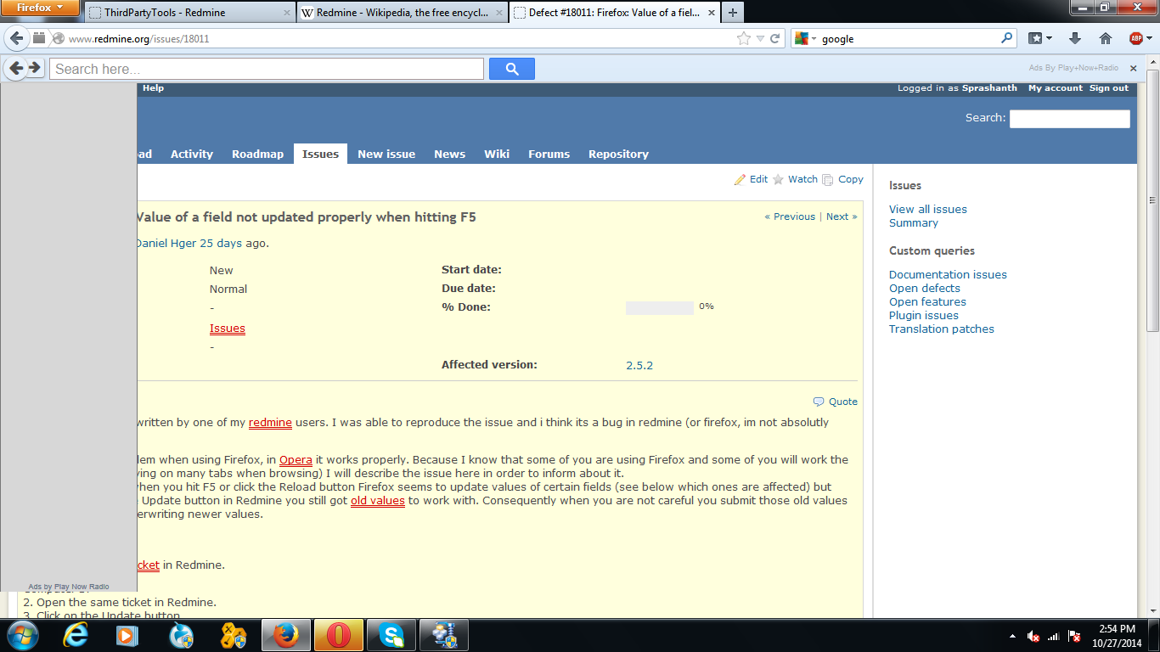Image resolution: width=1160 pixels, height=652 pixels.
Task: Open View all issues in sidebar
Action: [x=928, y=209]
